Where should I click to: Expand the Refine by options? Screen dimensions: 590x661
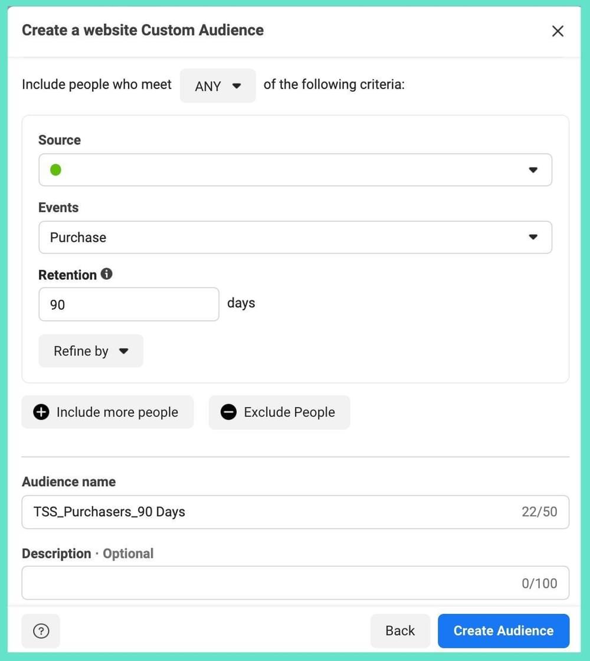pos(91,351)
